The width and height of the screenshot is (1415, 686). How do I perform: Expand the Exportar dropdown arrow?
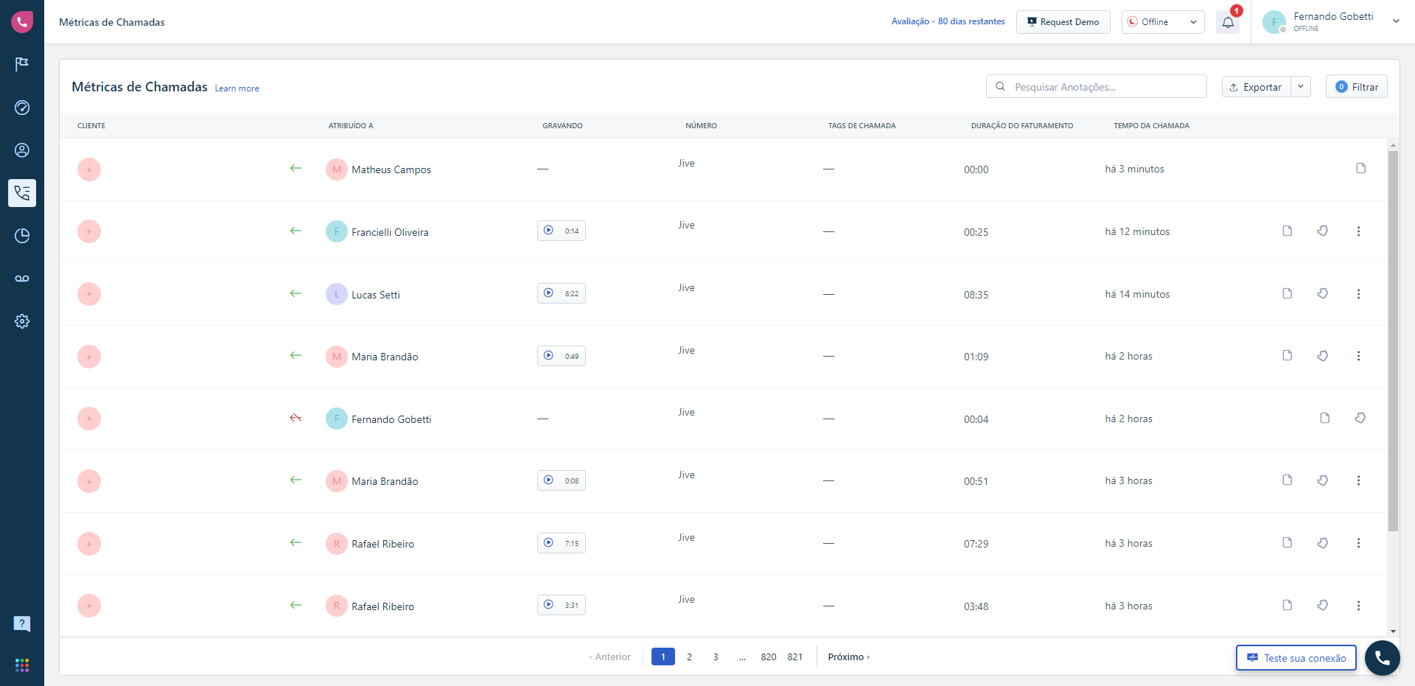(1301, 87)
